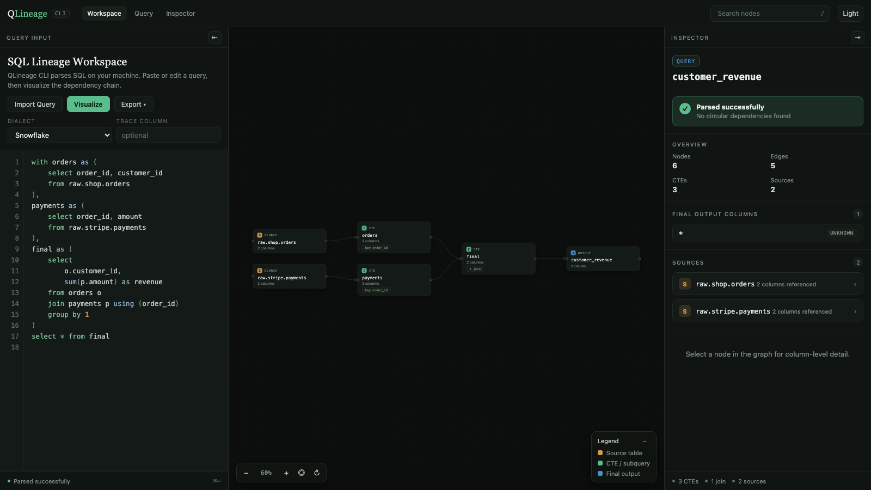Click the asterisk output column row

(x=768, y=233)
